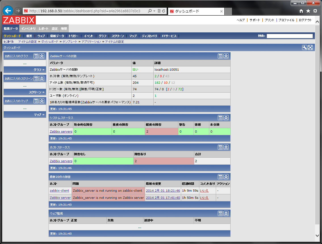Image resolution: width=322 pixels, height=244 pixels.
Task: Open menu icon of お気に入りのグラフ widget
Action: 36,56
